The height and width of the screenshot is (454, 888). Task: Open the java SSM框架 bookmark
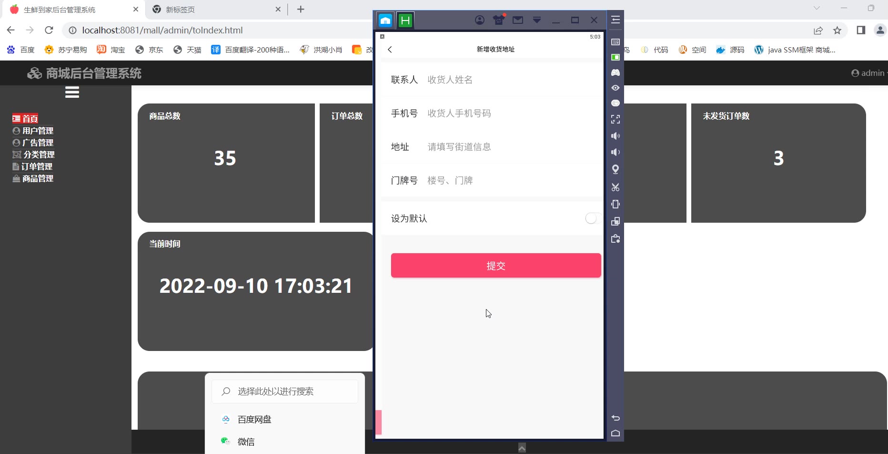pos(795,50)
